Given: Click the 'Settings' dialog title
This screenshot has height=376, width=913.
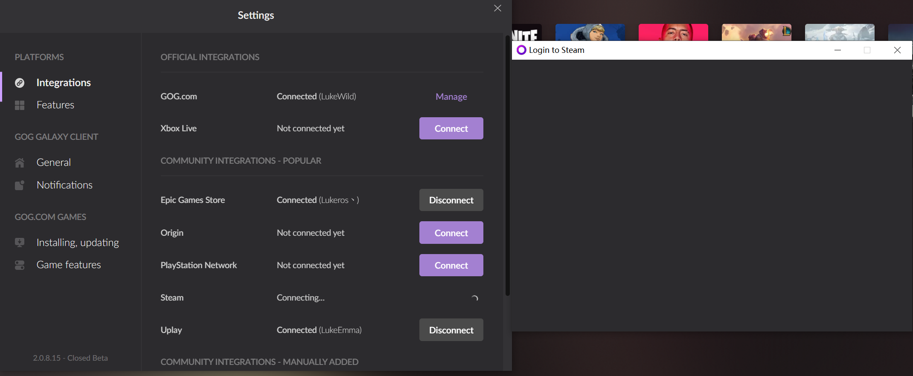Looking at the screenshot, I should (x=256, y=15).
